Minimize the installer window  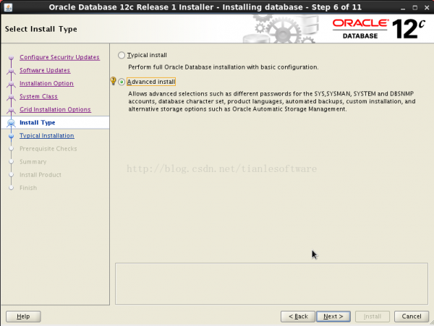(403, 8)
